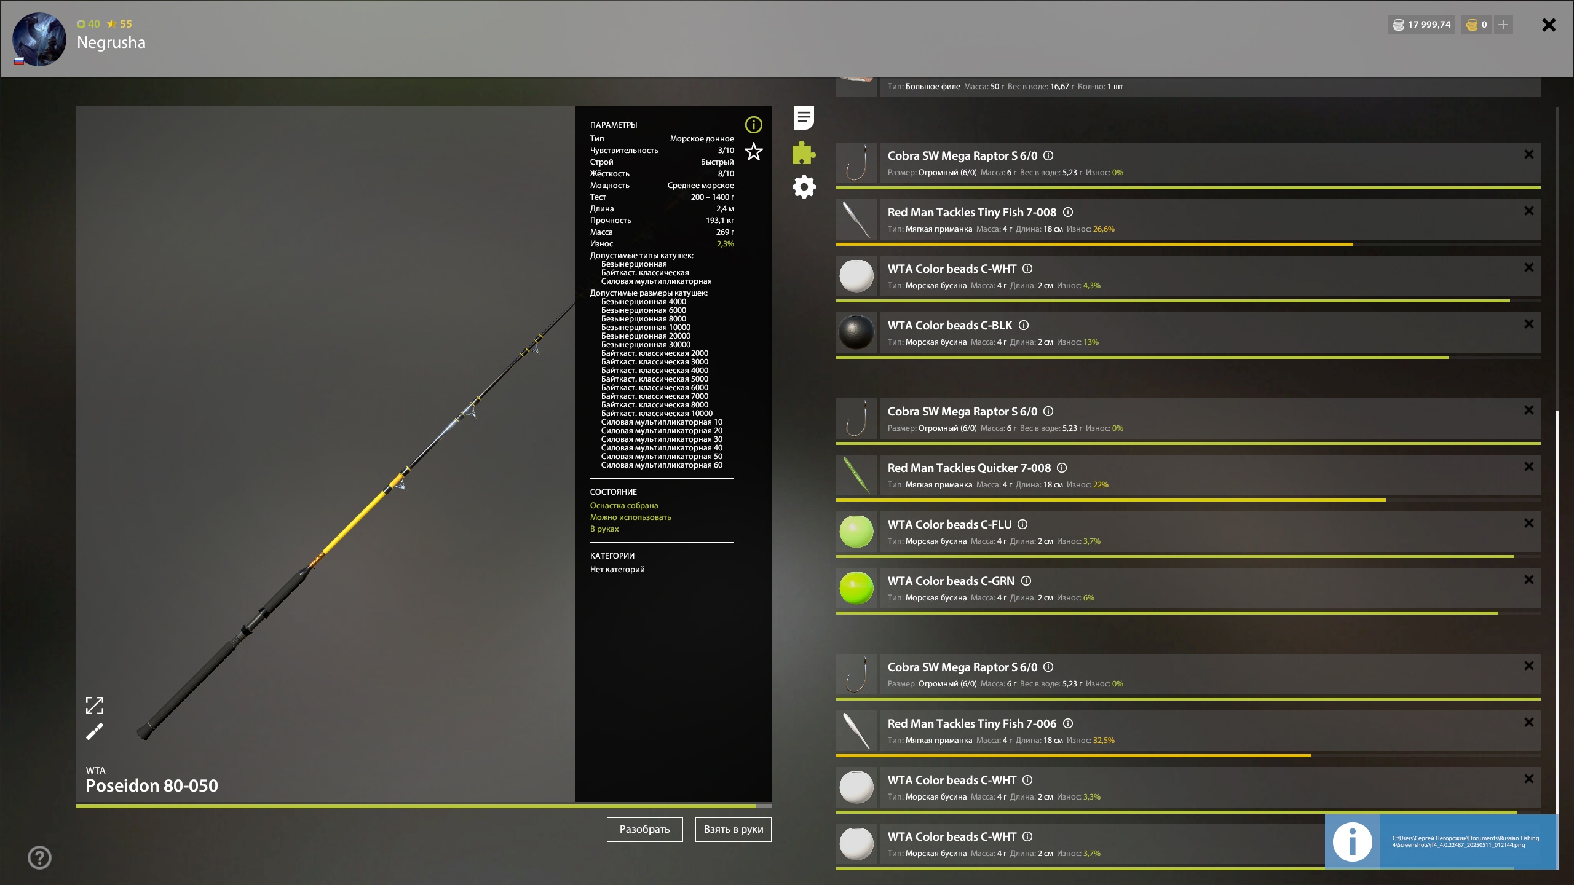Screen dimensions: 1574x885
Task: Click the Оснастка собрана status text
Action: tap(624, 505)
